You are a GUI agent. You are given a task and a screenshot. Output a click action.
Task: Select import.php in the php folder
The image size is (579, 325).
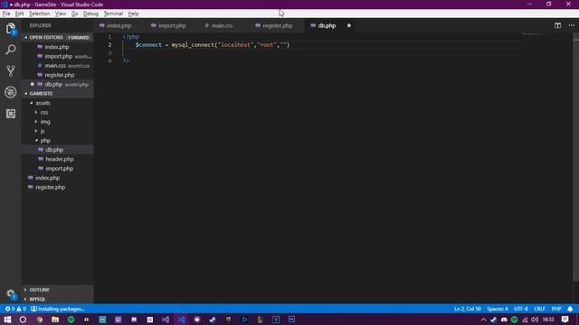[x=58, y=169]
